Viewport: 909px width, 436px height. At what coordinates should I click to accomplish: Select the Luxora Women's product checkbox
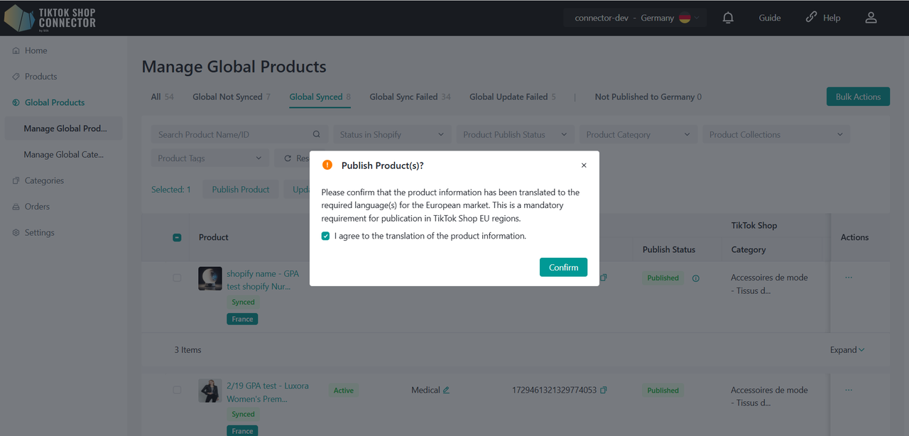[x=177, y=390]
